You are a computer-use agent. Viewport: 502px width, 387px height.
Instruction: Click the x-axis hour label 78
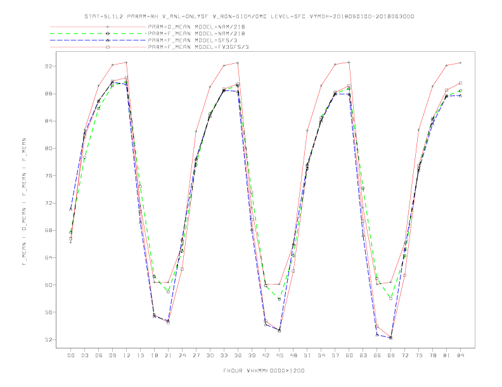tap(432, 355)
